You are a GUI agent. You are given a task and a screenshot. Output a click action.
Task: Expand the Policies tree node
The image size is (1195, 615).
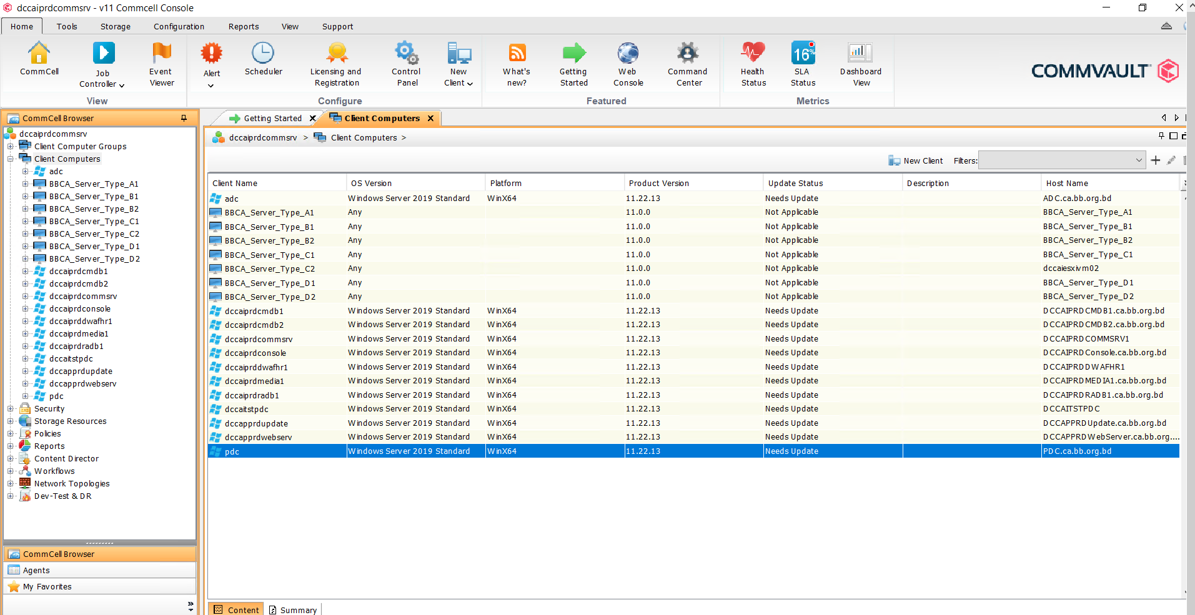11,433
